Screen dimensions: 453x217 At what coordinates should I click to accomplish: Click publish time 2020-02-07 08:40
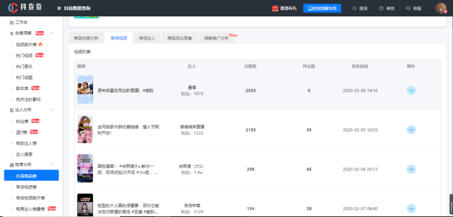coord(360,208)
